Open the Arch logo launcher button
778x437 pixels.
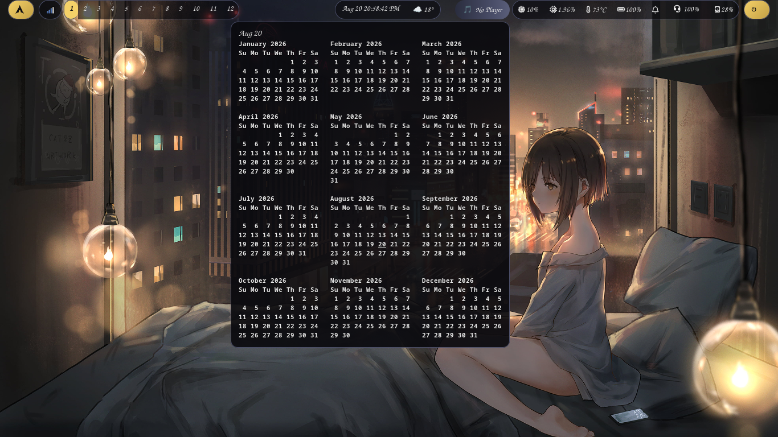[x=21, y=10]
